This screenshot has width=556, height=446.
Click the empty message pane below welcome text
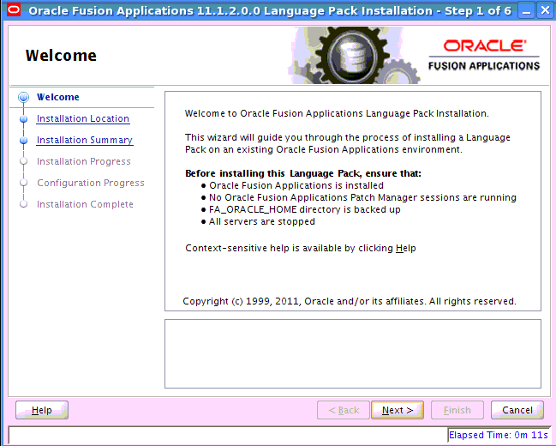coord(353,353)
